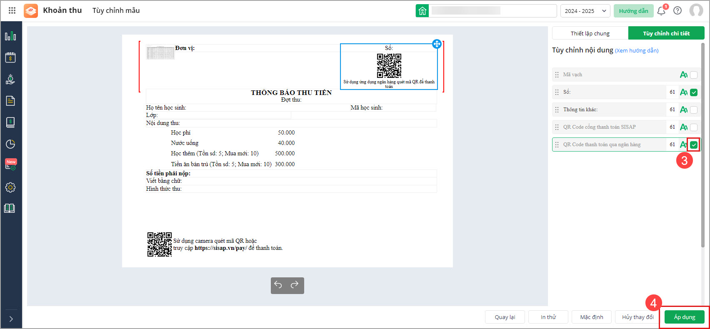
Task: Click the Hủy thay đổi button
Action: (637, 317)
